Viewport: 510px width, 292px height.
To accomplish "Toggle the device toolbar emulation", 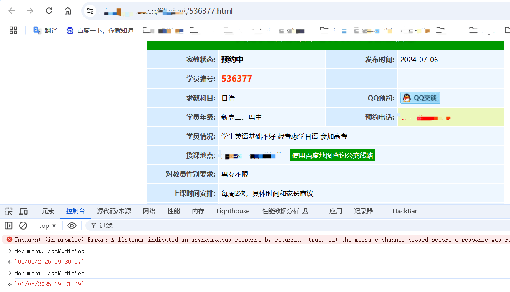I will [23, 211].
